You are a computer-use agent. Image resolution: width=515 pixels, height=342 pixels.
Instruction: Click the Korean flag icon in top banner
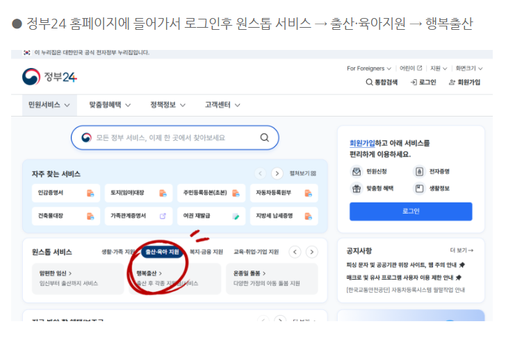click(x=27, y=53)
